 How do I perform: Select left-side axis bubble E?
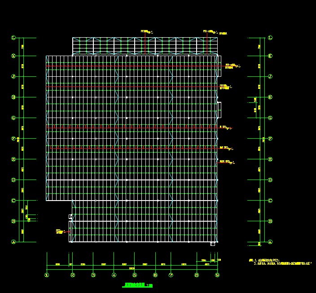pyautogui.click(x=13, y=159)
